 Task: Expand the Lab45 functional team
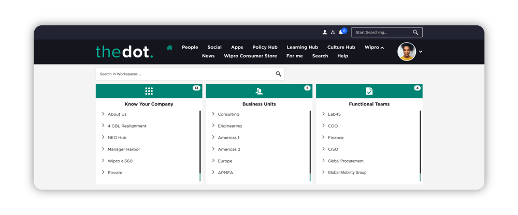pos(324,114)
